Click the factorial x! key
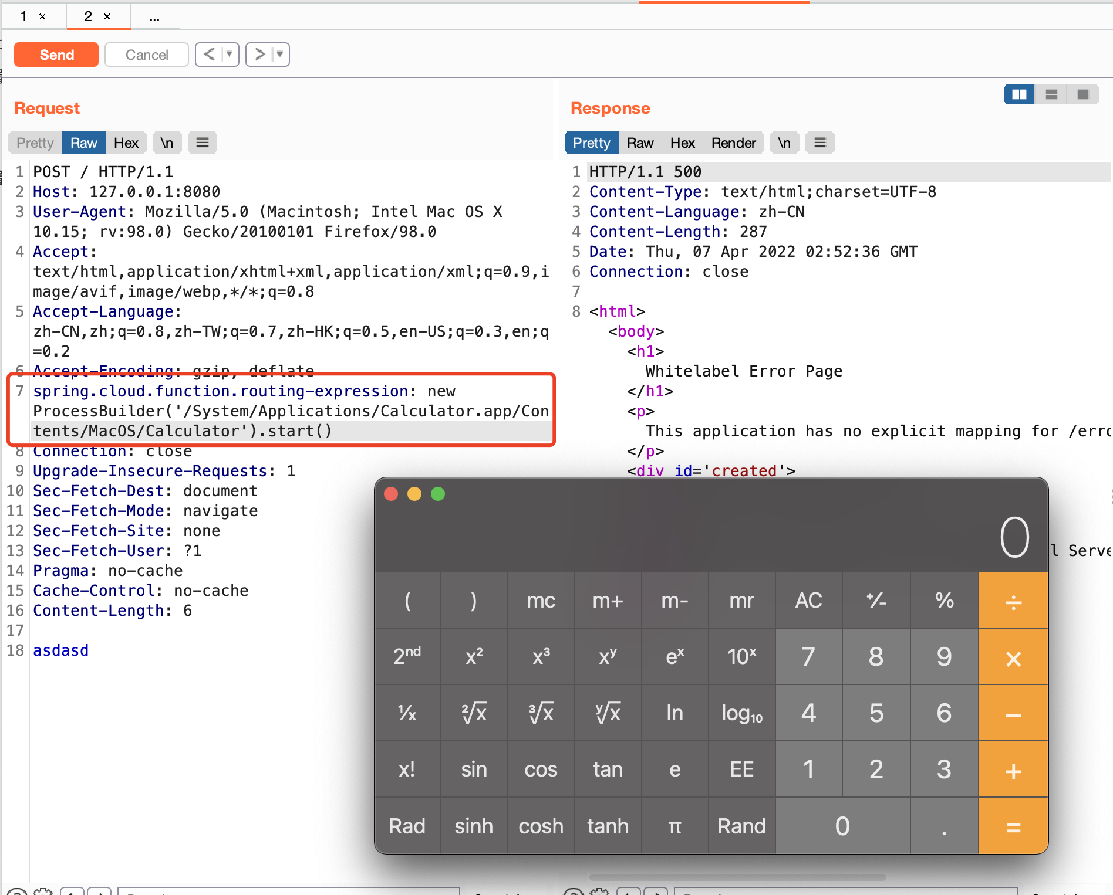 tap(407, 769)
